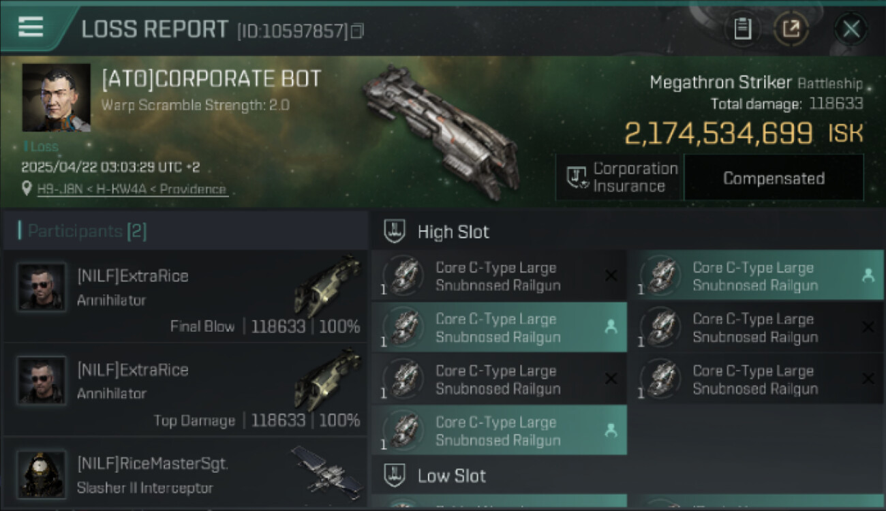Click the clipboard report icon
The width and height of the screenshot is (886, 511).
742,29
